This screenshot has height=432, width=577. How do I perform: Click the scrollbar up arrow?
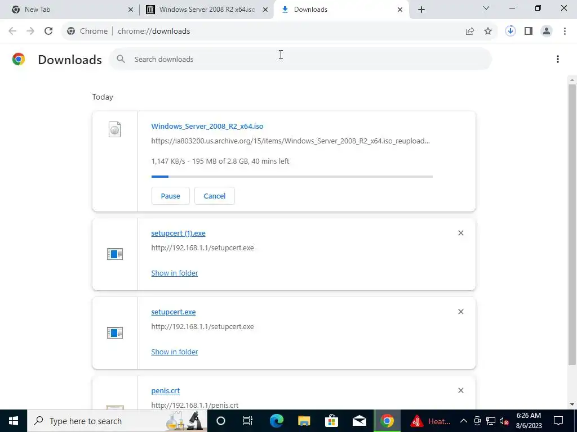[572, 80]
